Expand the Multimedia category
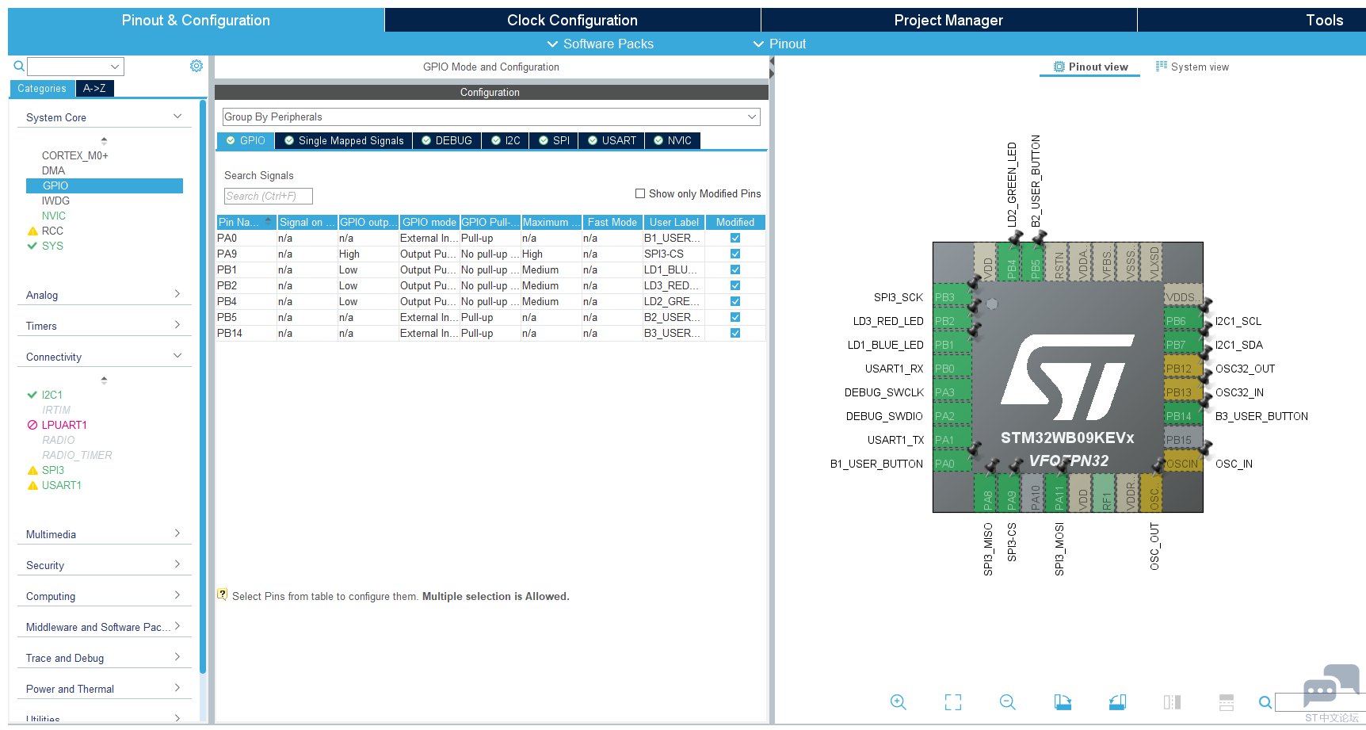Screen dimensions: 1366x730 104,534
